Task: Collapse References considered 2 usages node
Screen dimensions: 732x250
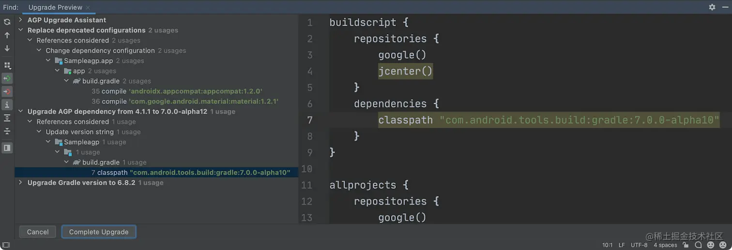Action: [x=30, y=40]
